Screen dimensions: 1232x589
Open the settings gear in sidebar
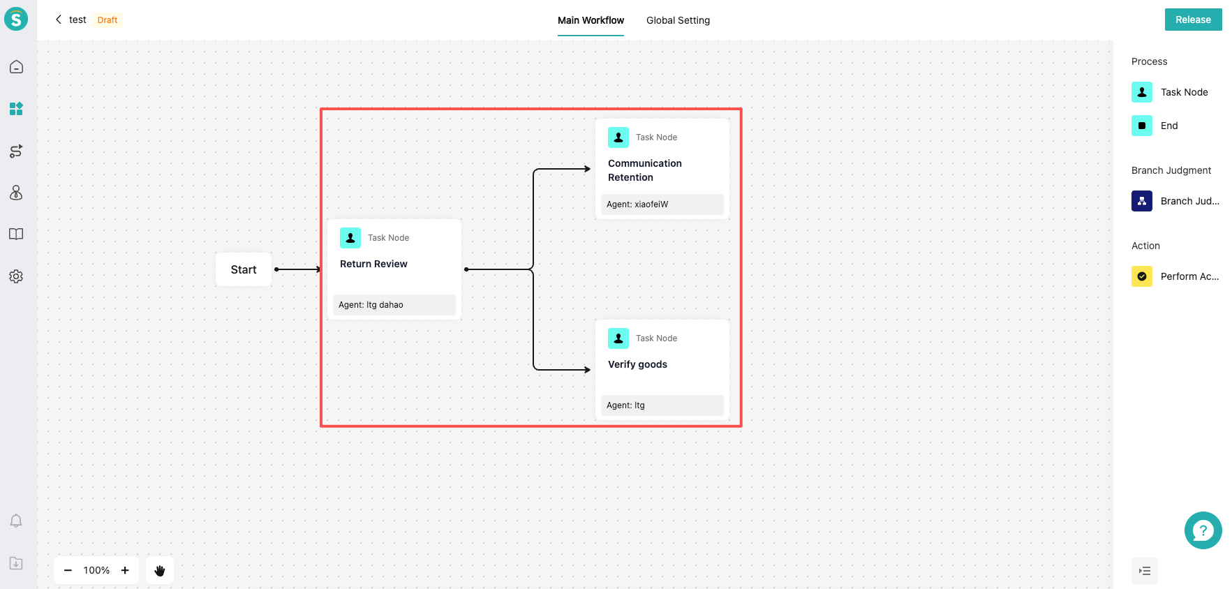coord(16,276)
